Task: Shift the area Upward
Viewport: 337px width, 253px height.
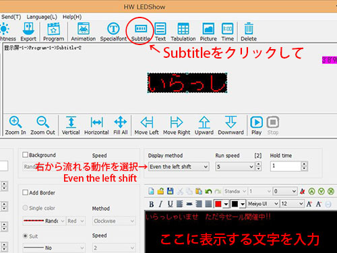Action: click(204, 125)
